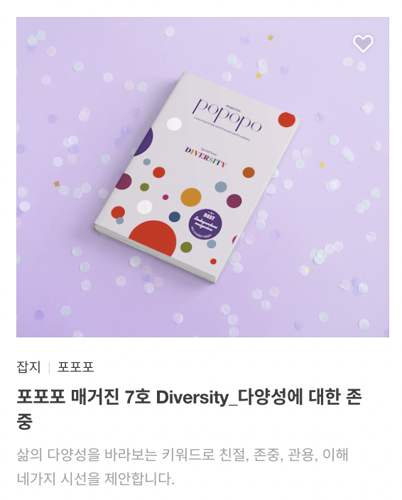Viewport: 402px width, 500px height.
Task: Click the rainbow DIVERSITY word on cover
Action: tap(206, 156)
